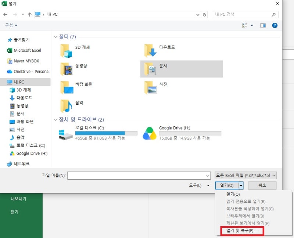Choose 열기(O) from the dropdown menu

tap(233, 194)
